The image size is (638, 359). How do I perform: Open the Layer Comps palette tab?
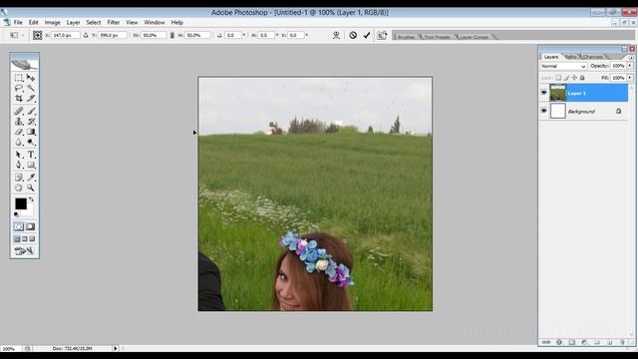(x=475, y=37)
